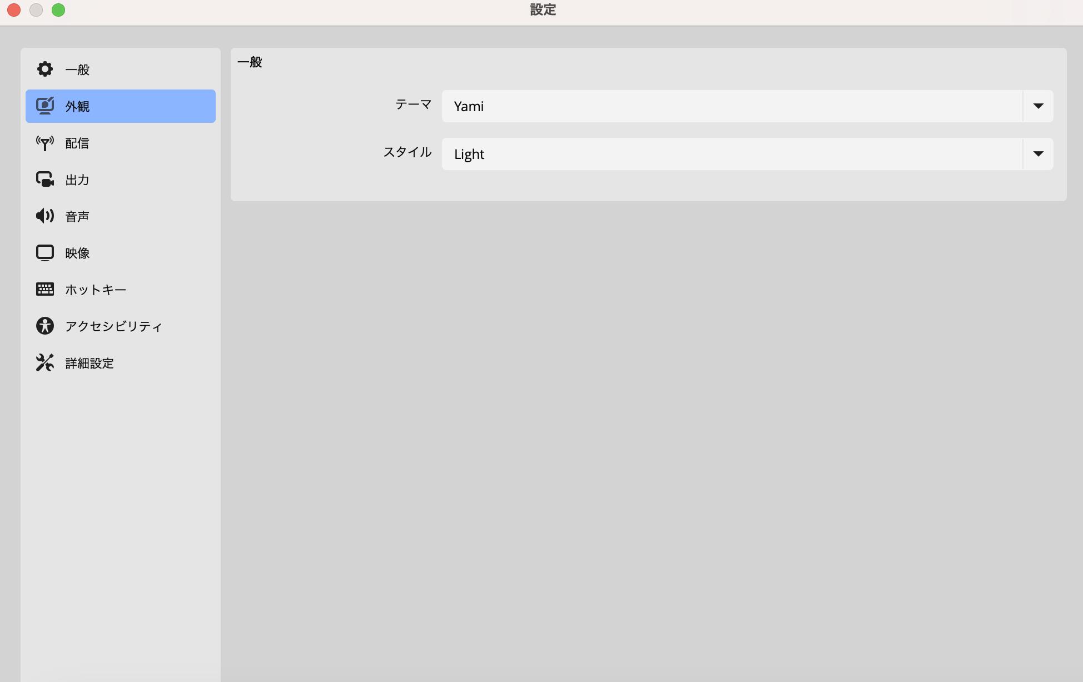Expand the テーマ dropdown arrow
This screenshot has width=1083, height=682.
(x=1038, y=106)
